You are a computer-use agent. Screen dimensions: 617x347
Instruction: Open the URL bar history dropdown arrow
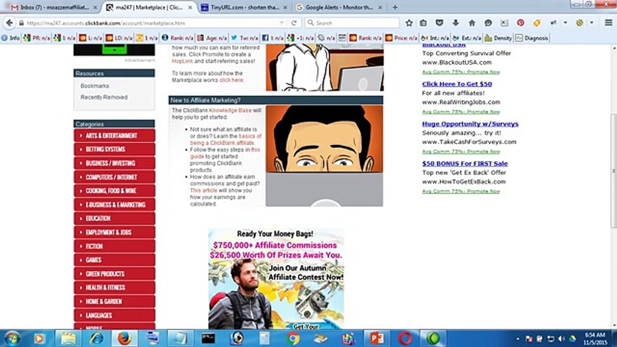282,23
